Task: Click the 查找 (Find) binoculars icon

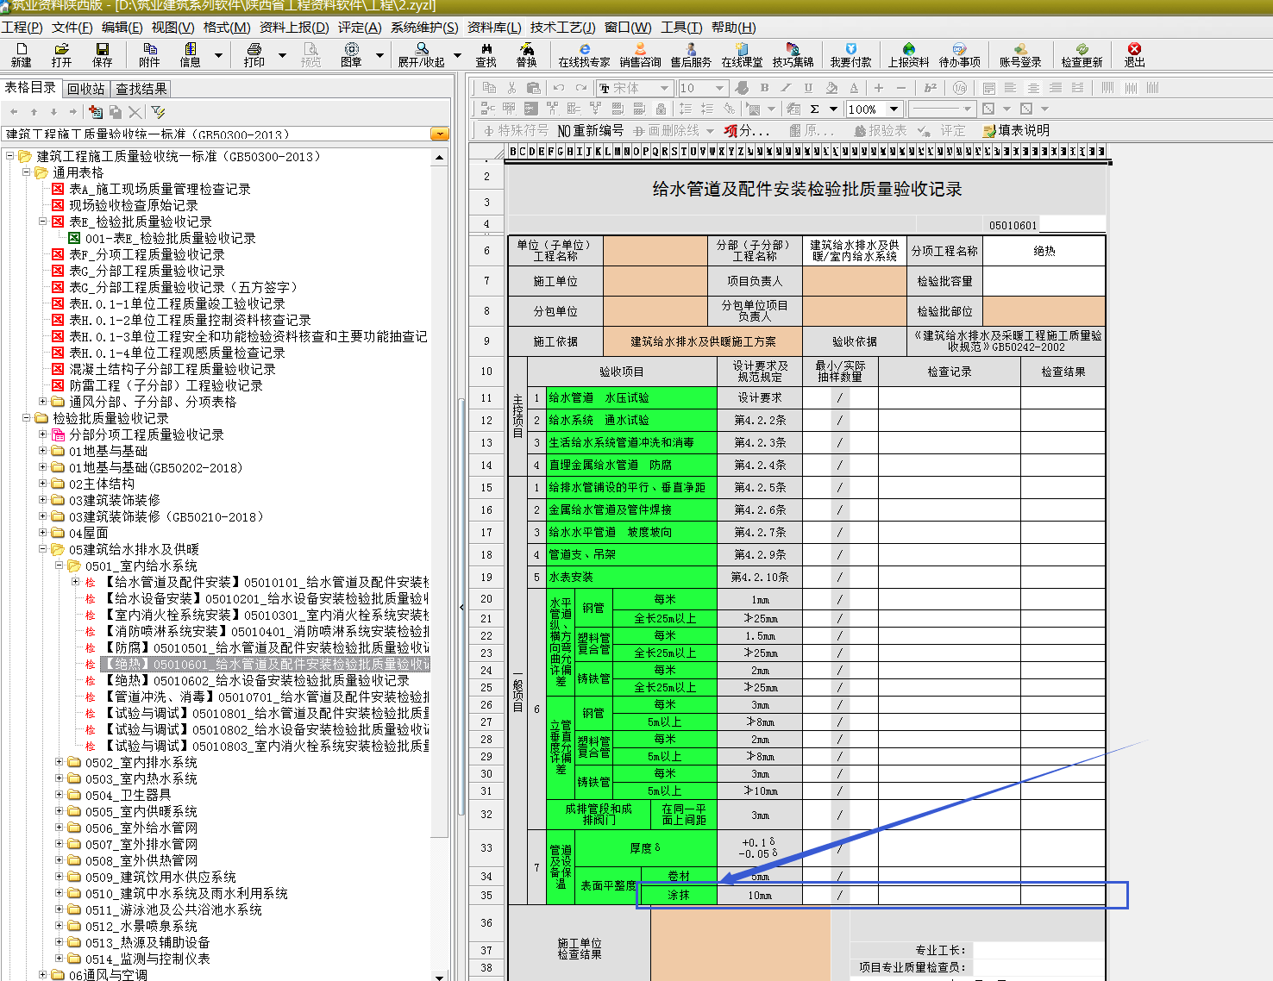Action: pos(486,54)
